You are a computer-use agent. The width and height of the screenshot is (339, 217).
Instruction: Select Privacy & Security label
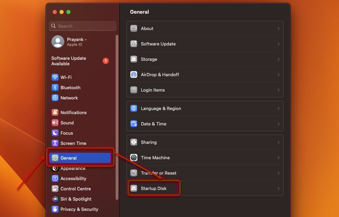[x=79, y=209]
